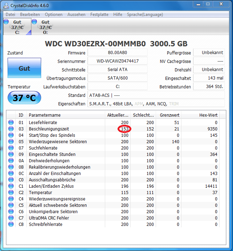Click the Eigenschaften features field
Screen dimensions: 233x251
click(x=156, y=104)
